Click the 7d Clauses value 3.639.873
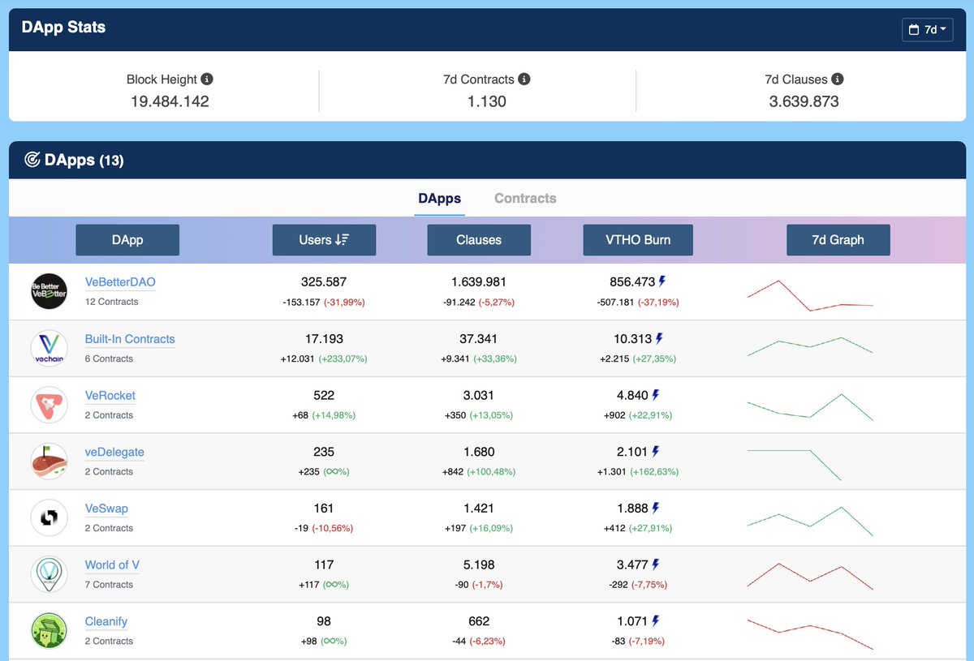Image resolution: width=974 pixels, height=661 pixels. click(x=804, y=101)
